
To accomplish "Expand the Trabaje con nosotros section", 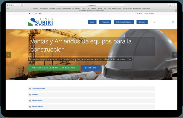I will click(91, 89).
